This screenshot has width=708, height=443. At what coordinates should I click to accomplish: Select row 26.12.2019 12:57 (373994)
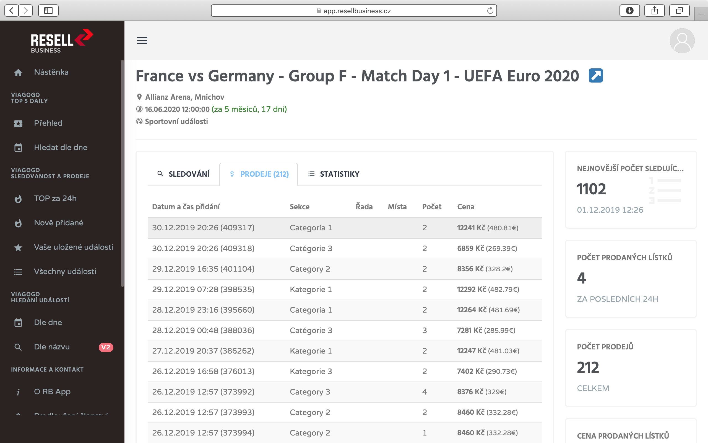pos(345,433)
